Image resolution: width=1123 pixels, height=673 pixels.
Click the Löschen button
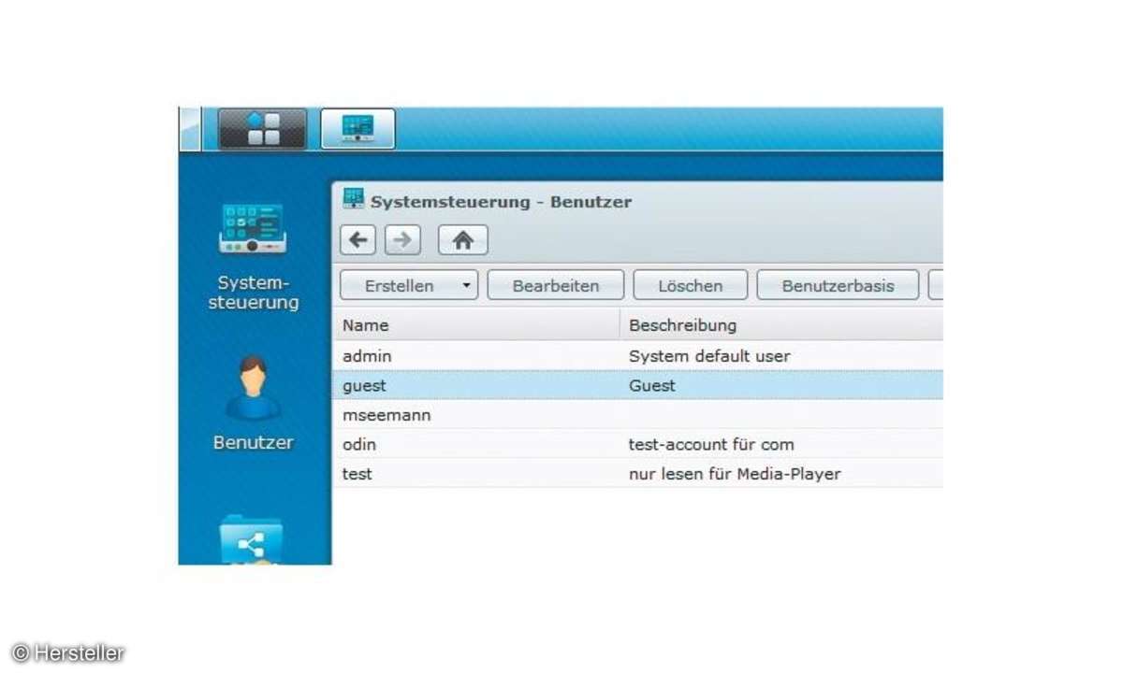coord(691,285)
